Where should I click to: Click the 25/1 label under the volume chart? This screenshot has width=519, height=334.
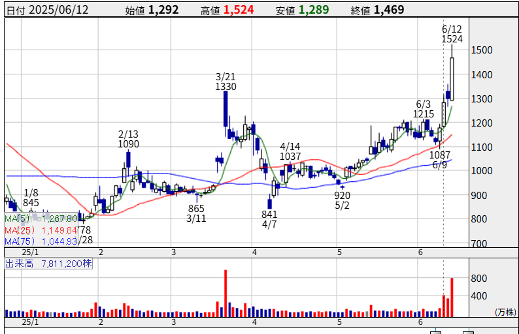click(30, 322)
